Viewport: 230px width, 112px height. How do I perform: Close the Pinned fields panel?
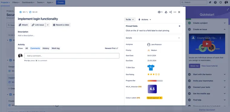(x=179, y=26)
